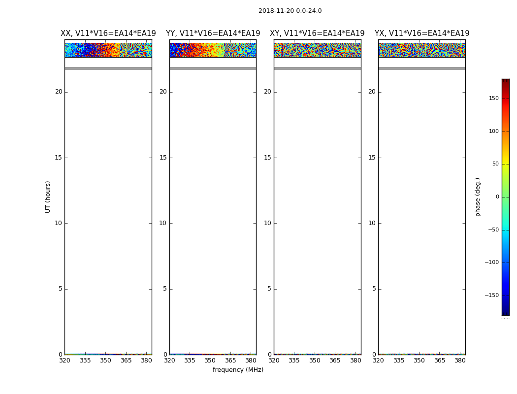
Task: Click the dark blue bottom of colorbar
Action: pyautogui.click(x=505, y=311)
